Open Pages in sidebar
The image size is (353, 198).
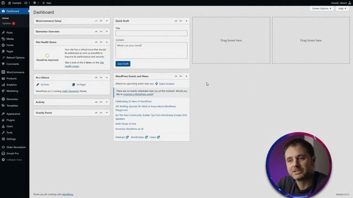point(10,51)
